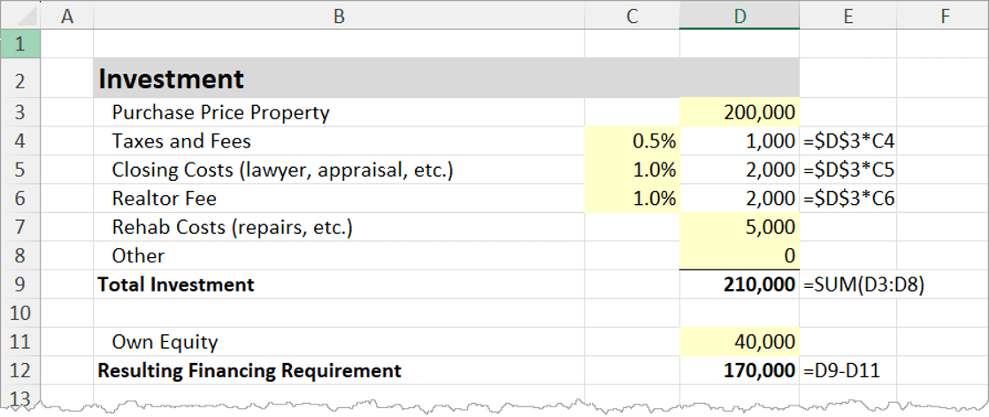
Task: Click the Rehab Costs 5,000 value cell
Action: point(739,227)
